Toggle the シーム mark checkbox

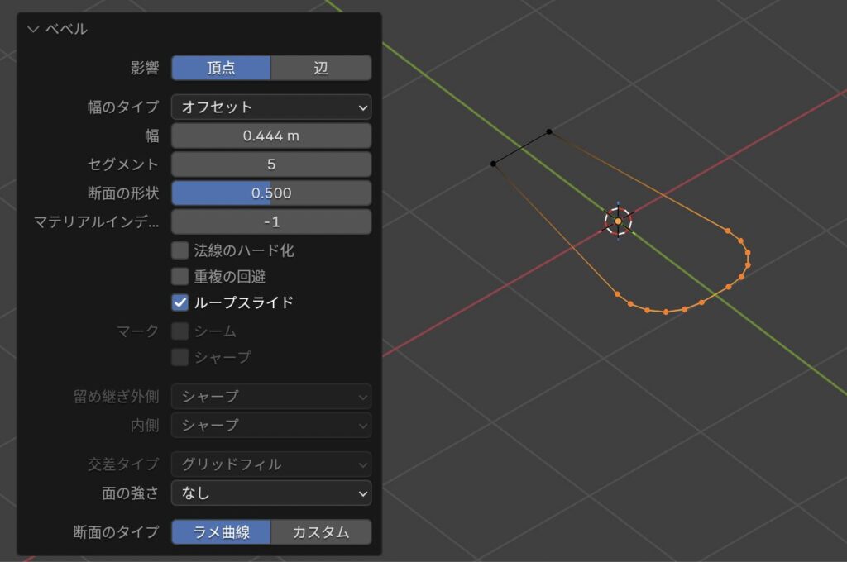pyautogui.click(x=179, y=331)
